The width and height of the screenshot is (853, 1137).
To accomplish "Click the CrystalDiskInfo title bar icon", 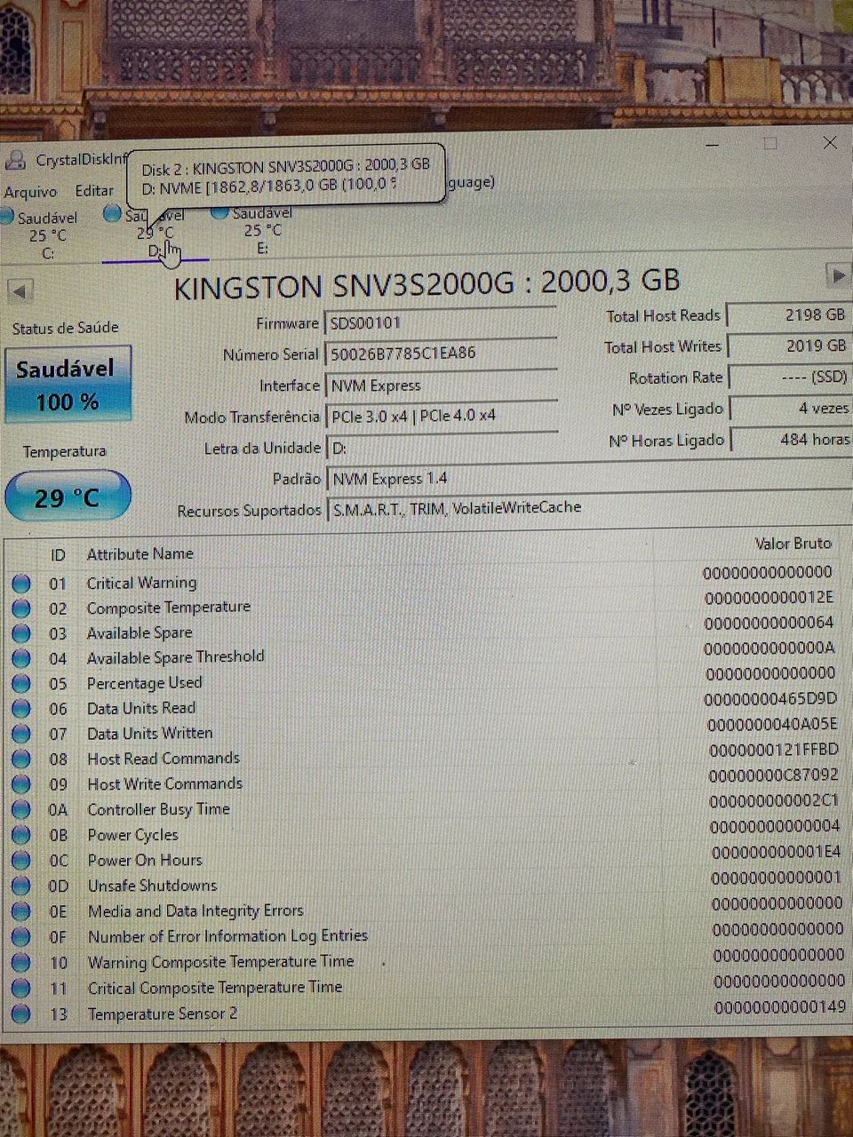I will 16,161.
